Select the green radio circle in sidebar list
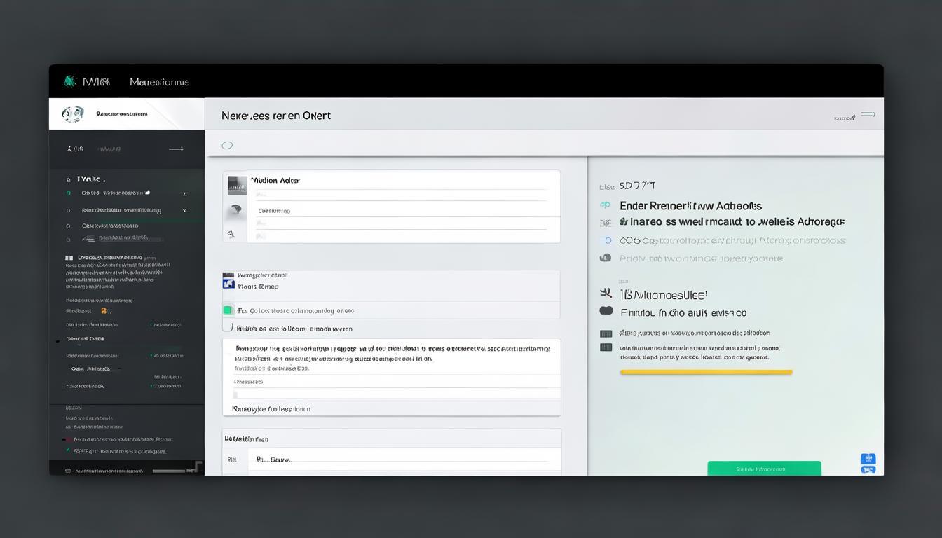942x538 pixels. pyautogui.click(x=68, y=193)
